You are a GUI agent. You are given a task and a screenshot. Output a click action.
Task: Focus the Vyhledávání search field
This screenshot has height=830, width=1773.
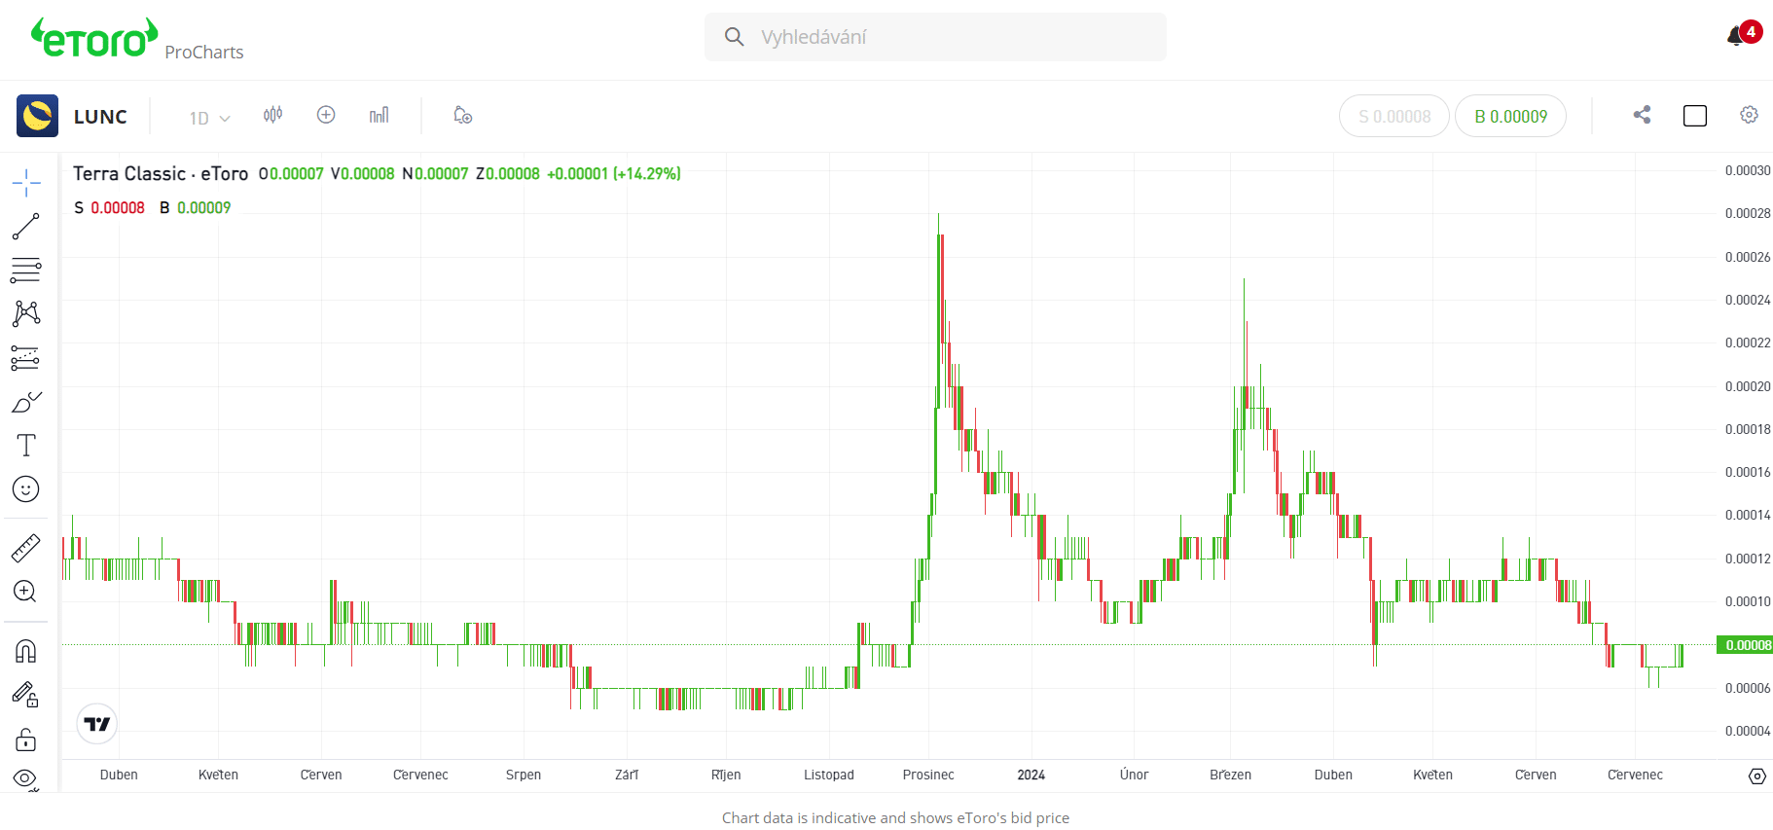[935, 37]
